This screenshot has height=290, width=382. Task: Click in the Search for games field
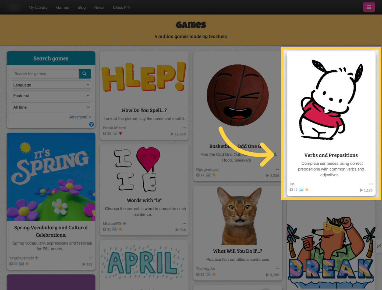[45, 74]
